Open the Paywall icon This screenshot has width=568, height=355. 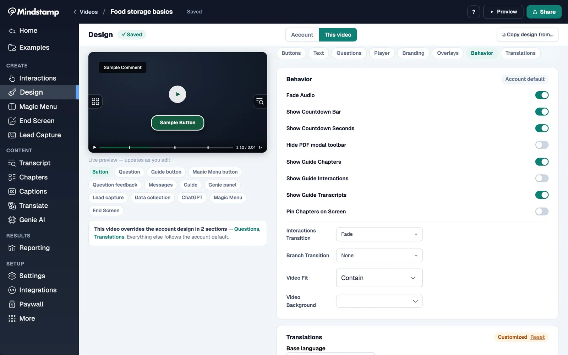coord(12,305)
